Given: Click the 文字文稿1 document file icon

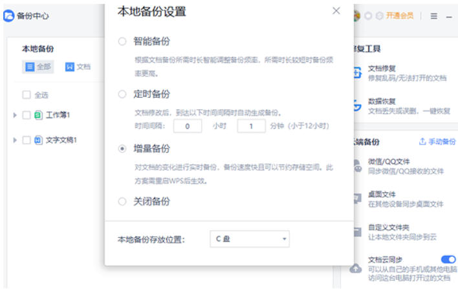Looking at the screenshot, I should click(38, 140).
